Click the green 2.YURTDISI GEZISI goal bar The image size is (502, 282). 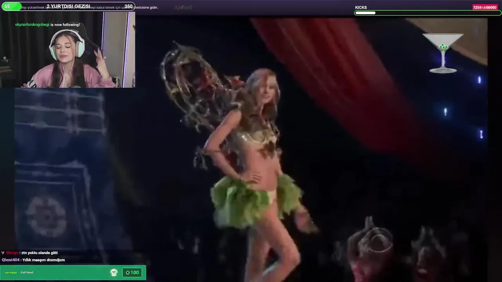(x=68, y=7)
